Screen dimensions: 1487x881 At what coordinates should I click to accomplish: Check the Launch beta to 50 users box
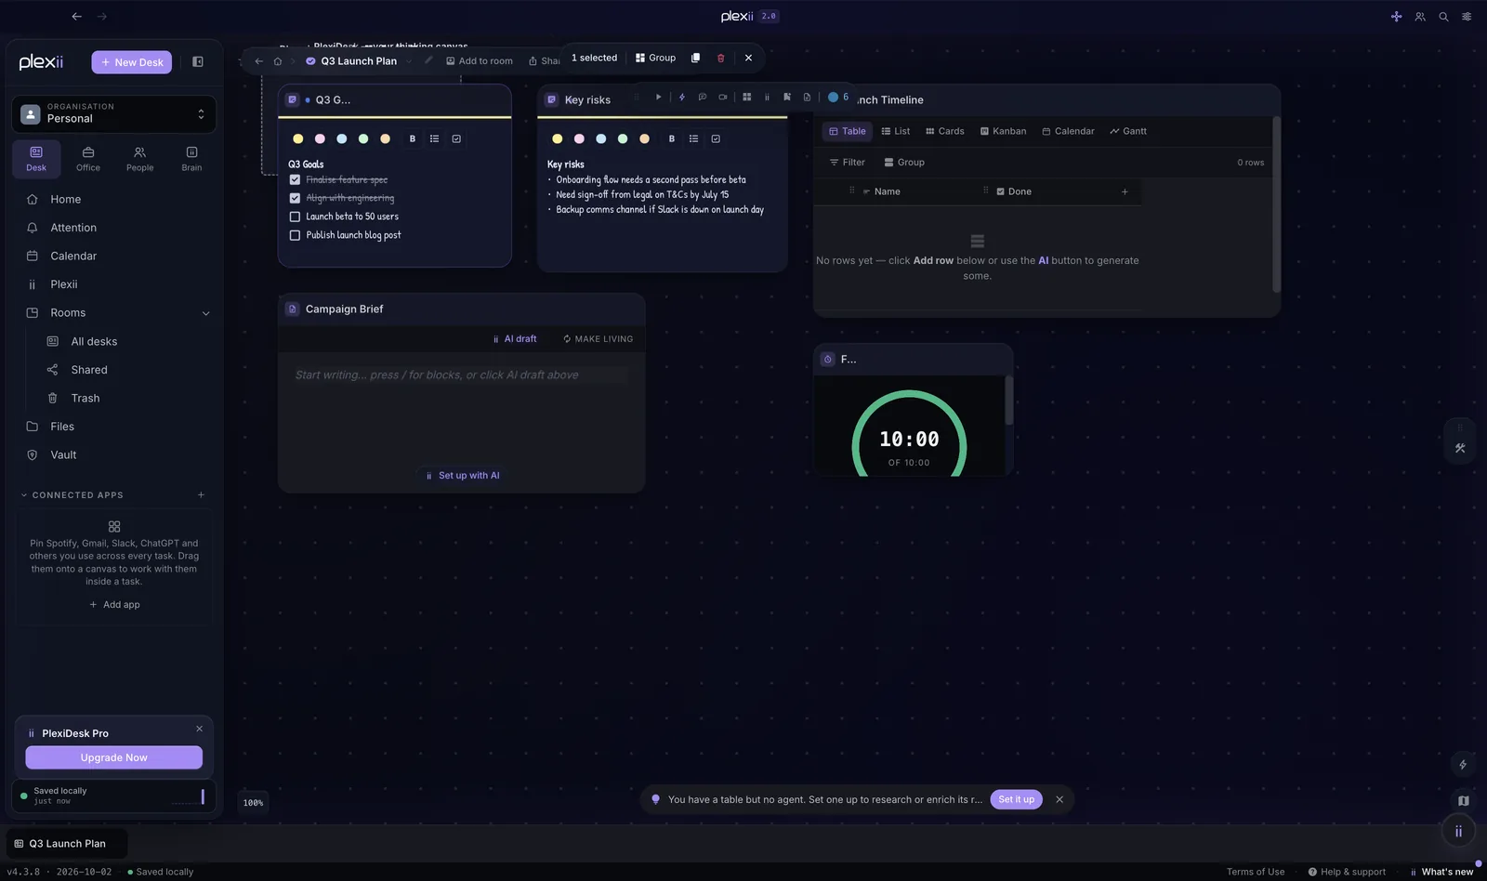[x=295, y=217]
